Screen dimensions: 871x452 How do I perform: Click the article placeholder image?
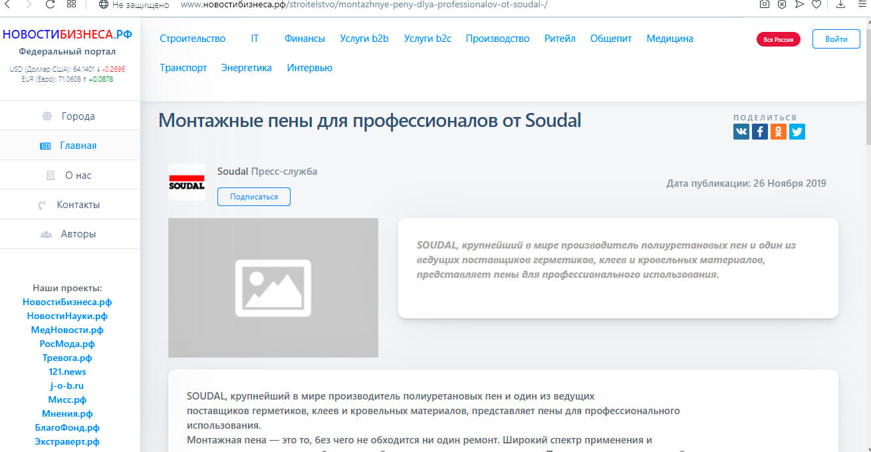[273, 288]
